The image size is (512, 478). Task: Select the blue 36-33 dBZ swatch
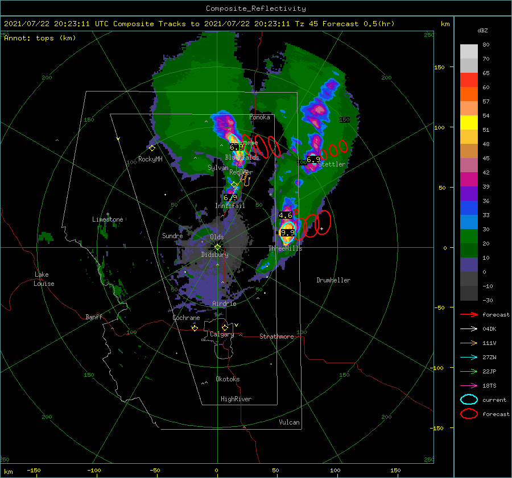pos(469,208)
